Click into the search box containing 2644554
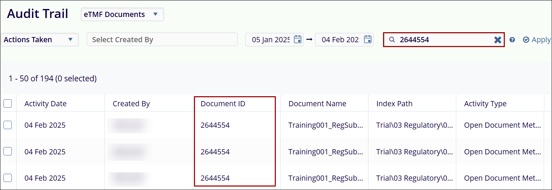 click(444, 40)
